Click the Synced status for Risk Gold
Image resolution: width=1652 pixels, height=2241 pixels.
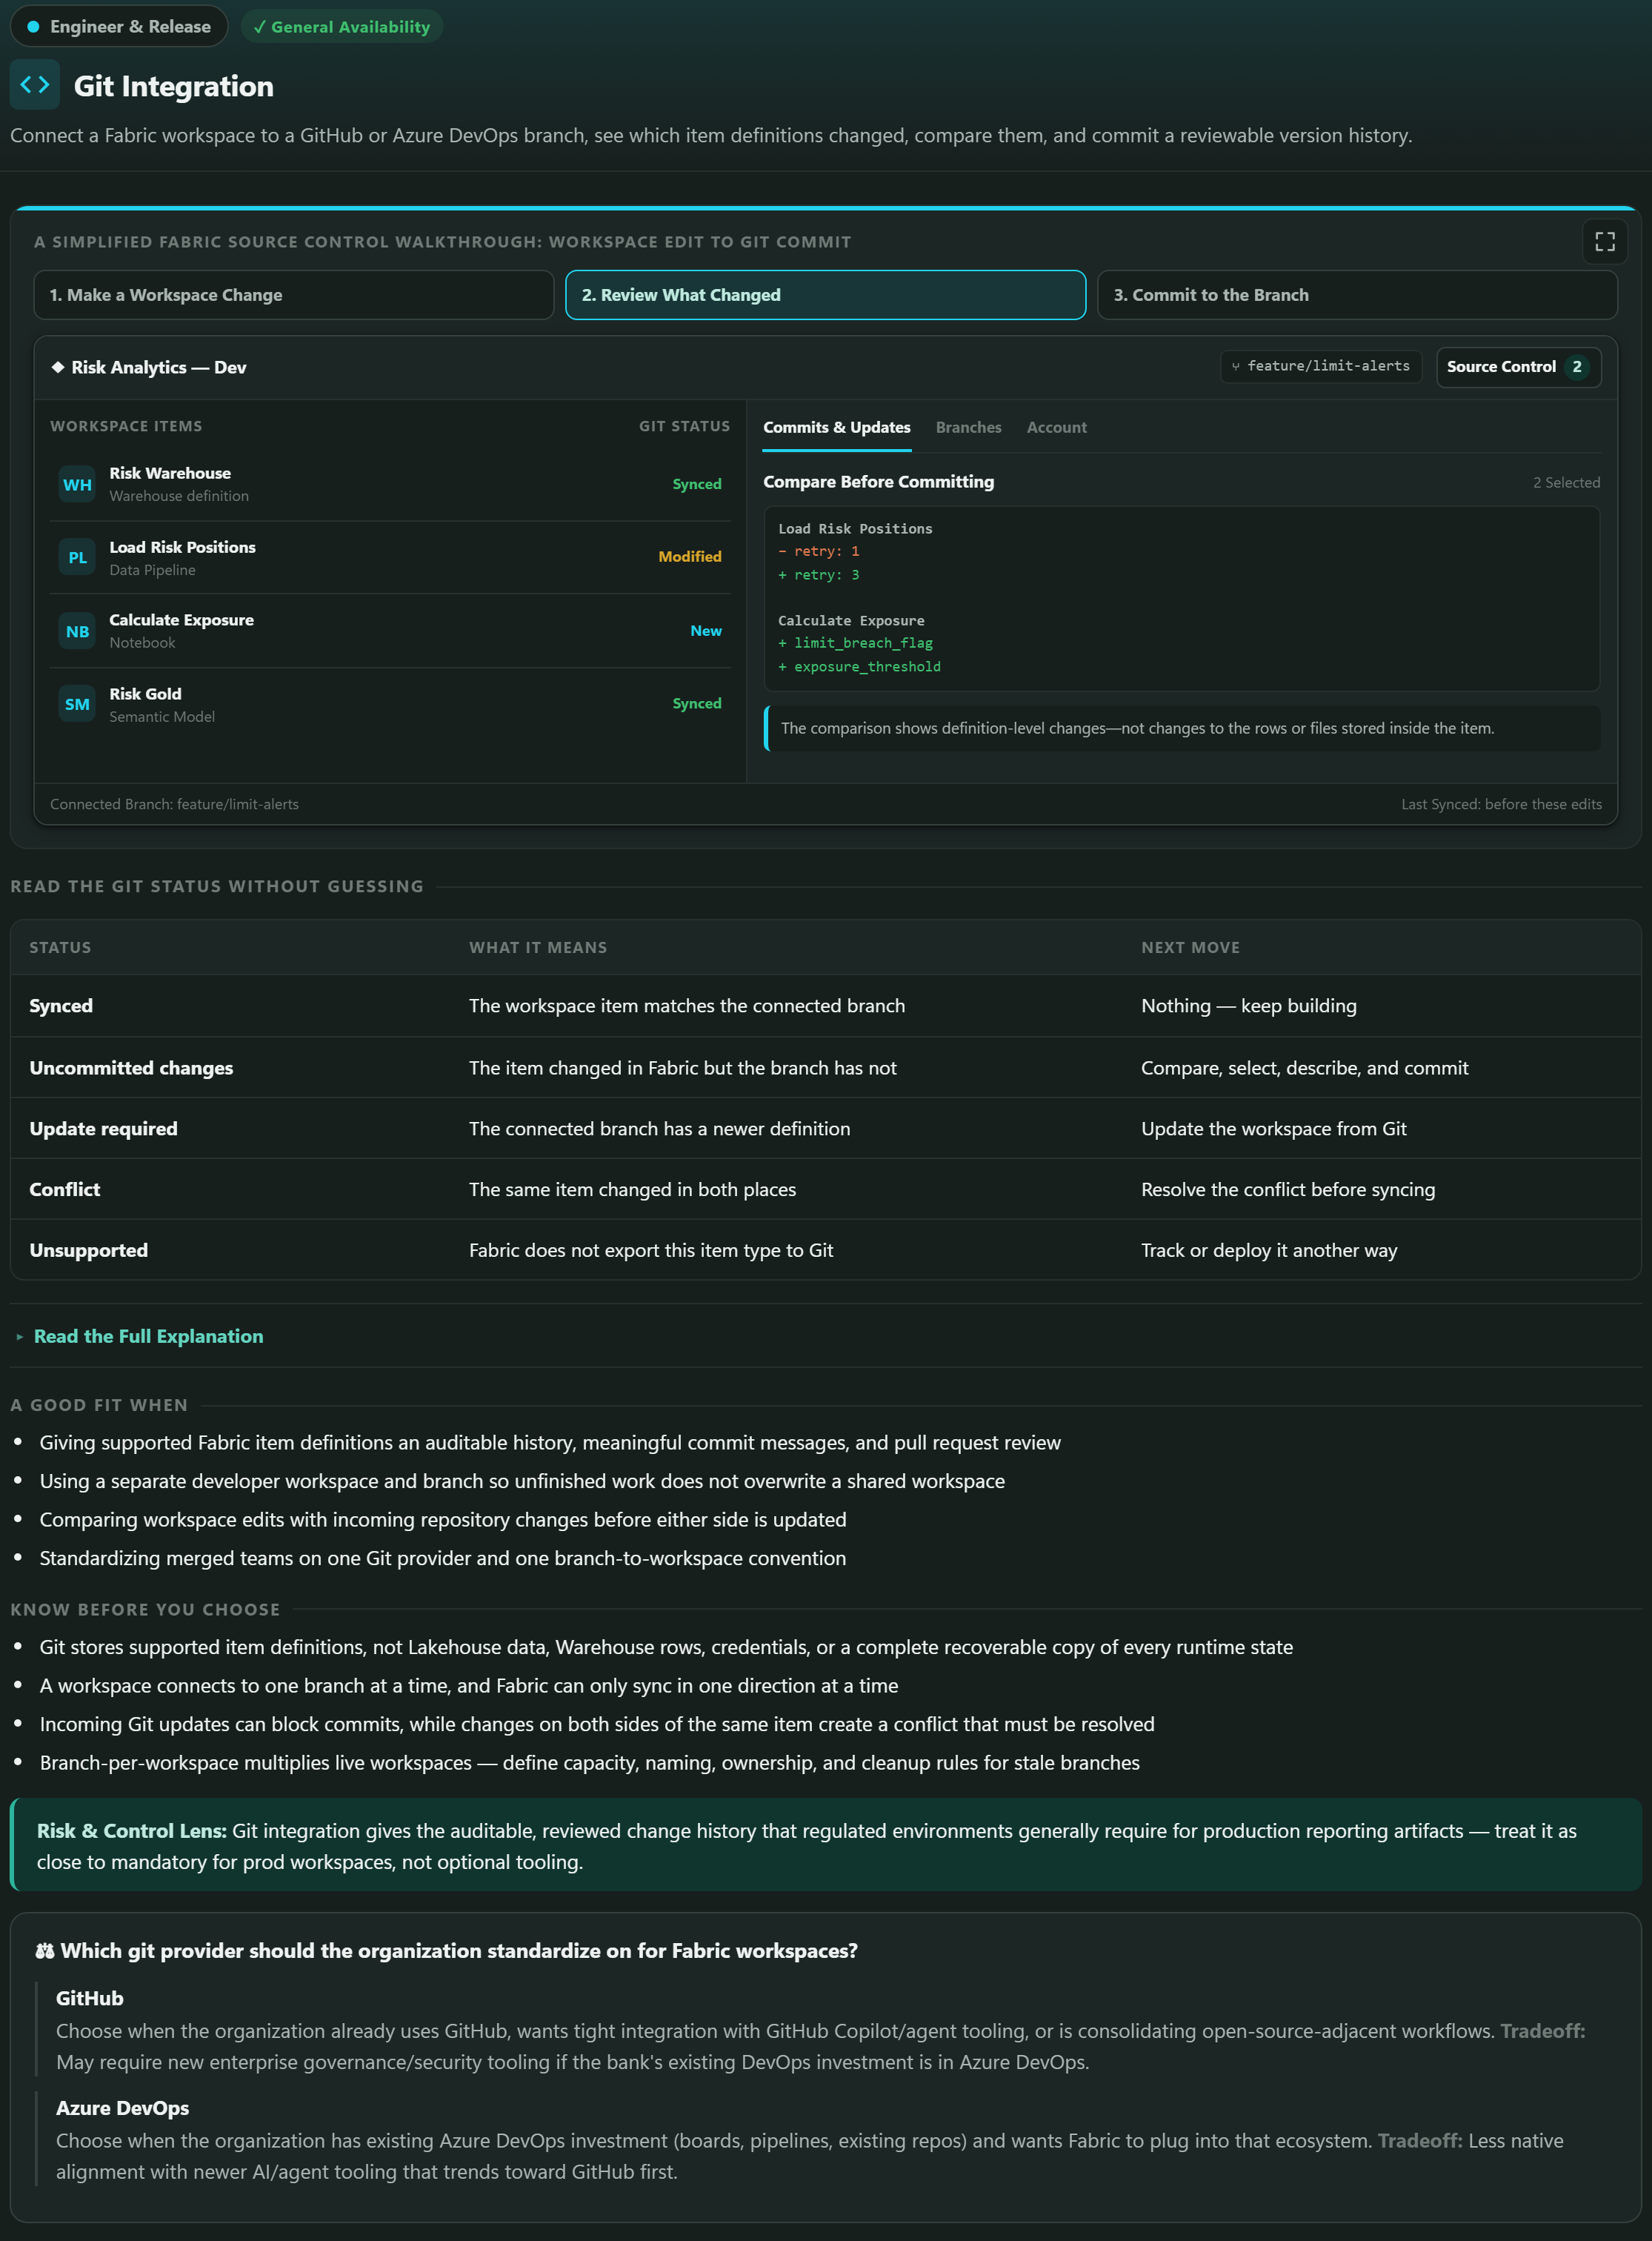coord(696,704)
